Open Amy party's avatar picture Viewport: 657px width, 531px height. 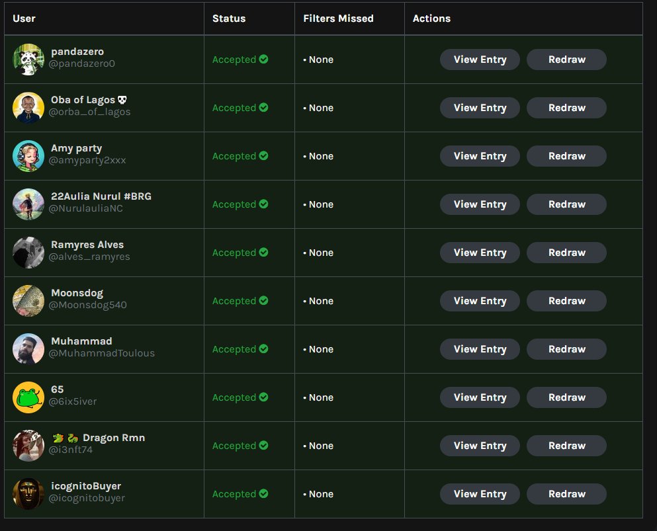(28, 155)
